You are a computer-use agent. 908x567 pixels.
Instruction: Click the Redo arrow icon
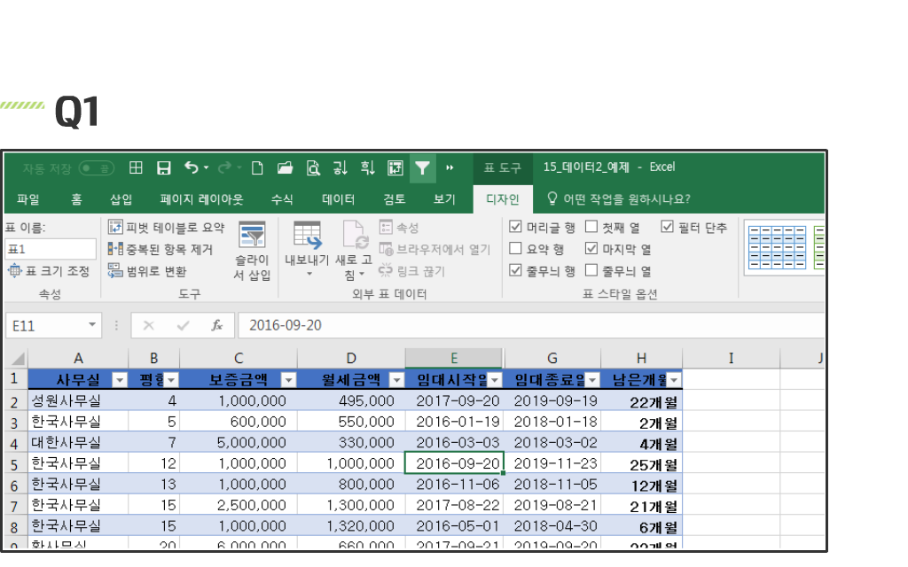(224, 167)
